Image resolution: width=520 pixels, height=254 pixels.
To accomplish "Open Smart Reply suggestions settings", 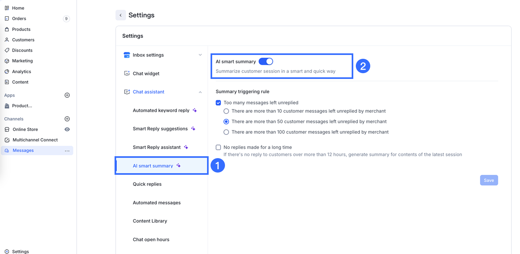I will (x=160, y=129).
